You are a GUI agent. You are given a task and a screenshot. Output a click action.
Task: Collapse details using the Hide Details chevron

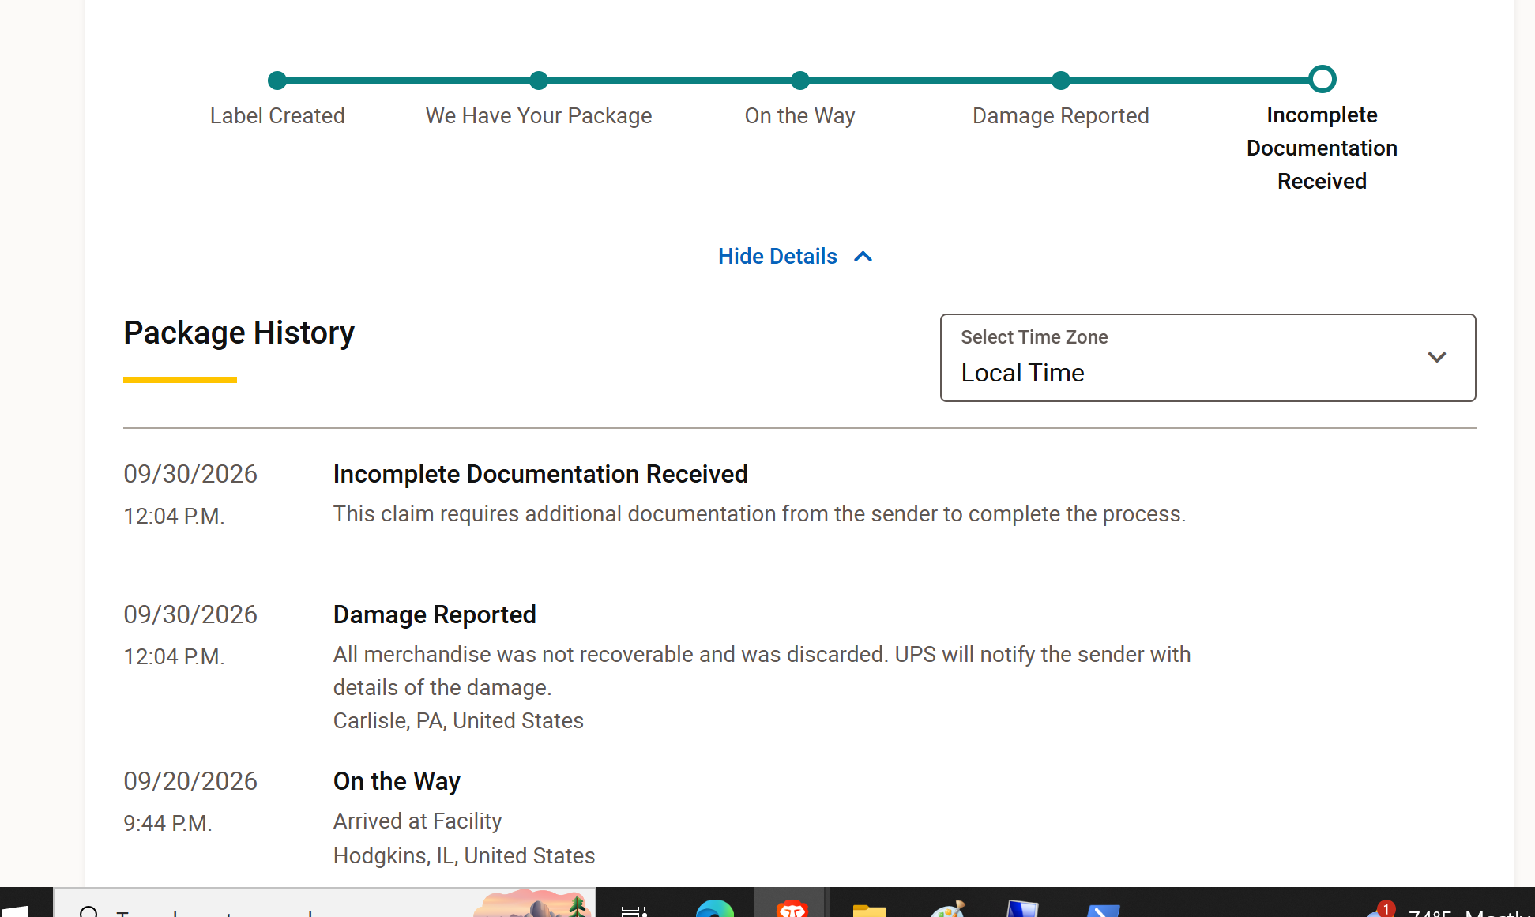(863, 257)
